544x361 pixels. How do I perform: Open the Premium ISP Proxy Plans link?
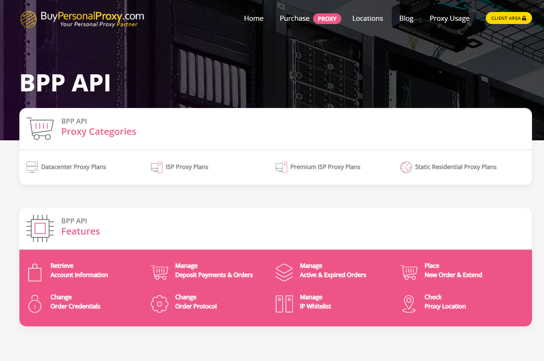point(326,167)
